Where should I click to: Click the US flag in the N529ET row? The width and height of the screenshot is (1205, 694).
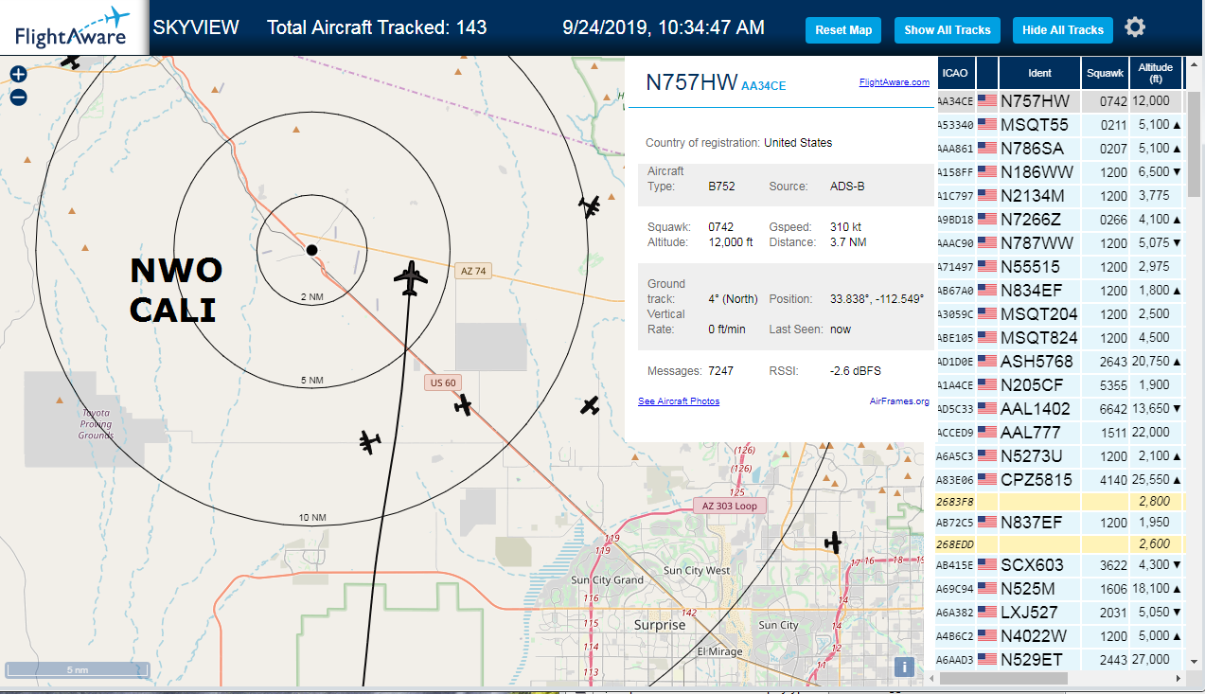(x=987, y=660)
